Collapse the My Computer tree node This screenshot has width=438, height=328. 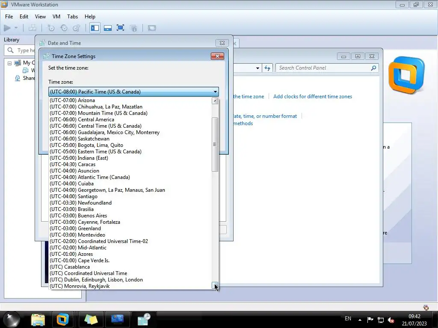tap(9, 63)
